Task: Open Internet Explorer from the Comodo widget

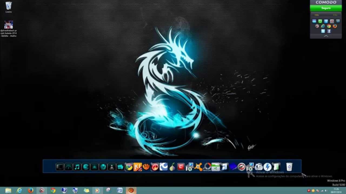Action: click(x=323, y=26)
